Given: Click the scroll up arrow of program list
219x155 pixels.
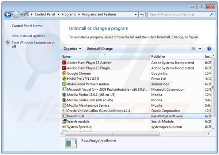Looking at the screenshot, I should 213,56.
